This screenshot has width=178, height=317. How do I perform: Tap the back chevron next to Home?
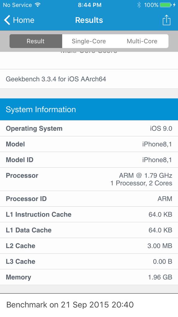7,20
